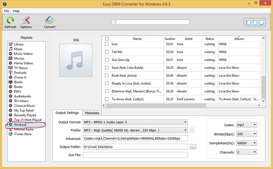Switch to the Output Settings tab
Image resolution: width=273 pixels, height=169 pixels.
[67, 113]
